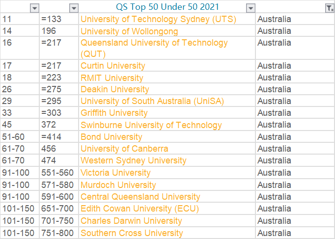Viewport: 335px width, 239px height.
Task: Click the active filter icon on country column
Action: click(329, 8)
